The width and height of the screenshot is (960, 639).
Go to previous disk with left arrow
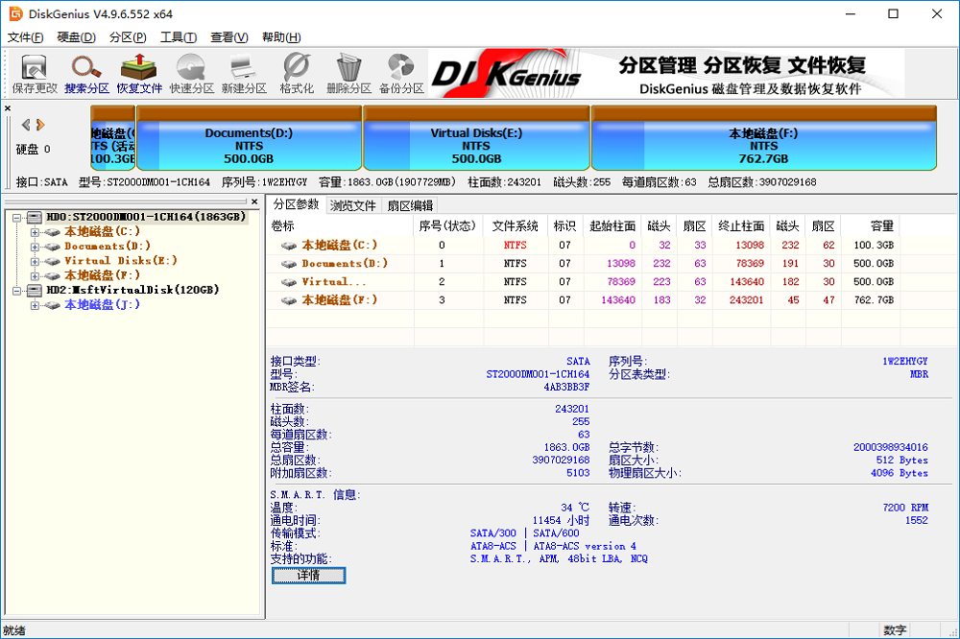point(26,125)
